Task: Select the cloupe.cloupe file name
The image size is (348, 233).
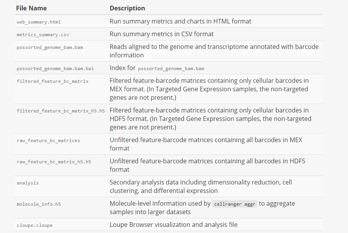Action: pos(34,225)
